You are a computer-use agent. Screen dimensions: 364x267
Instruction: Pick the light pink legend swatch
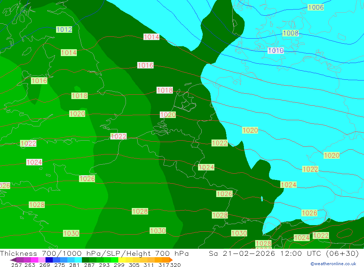coord(42,260)
